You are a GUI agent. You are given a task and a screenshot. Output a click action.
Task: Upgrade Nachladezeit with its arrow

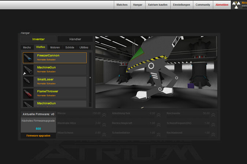click(213, 134)
